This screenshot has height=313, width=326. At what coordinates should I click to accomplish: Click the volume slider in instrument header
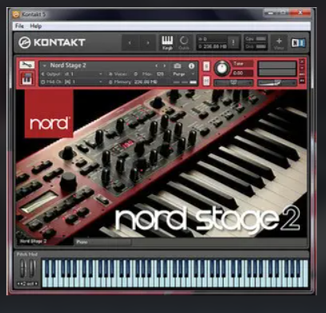(x=277, y=83)
